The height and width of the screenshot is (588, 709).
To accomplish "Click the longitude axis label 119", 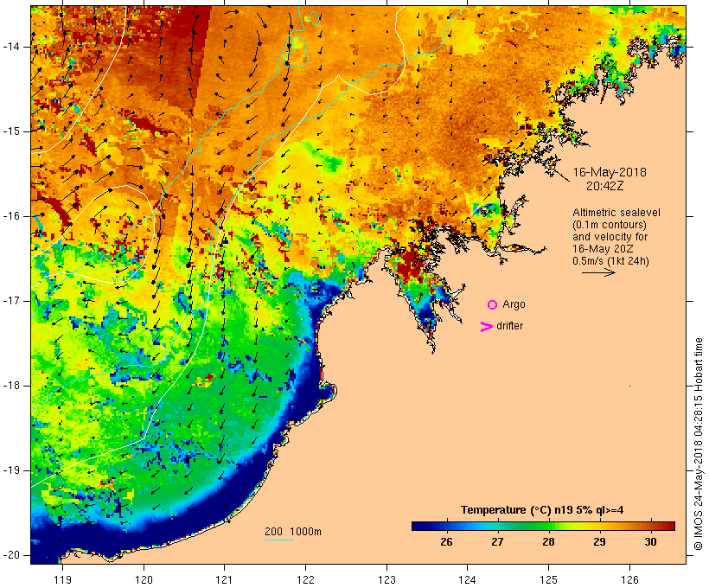I will click(x=62, y=579).
